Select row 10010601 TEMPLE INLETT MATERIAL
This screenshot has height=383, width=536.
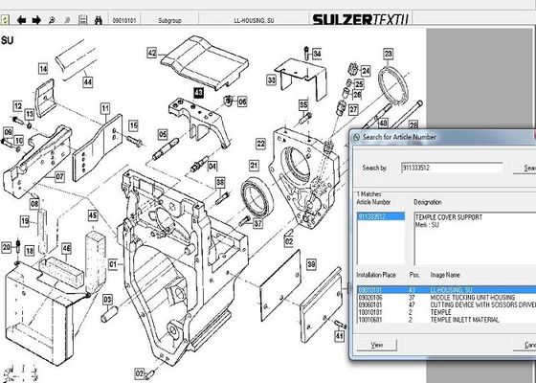pos(446,320)
